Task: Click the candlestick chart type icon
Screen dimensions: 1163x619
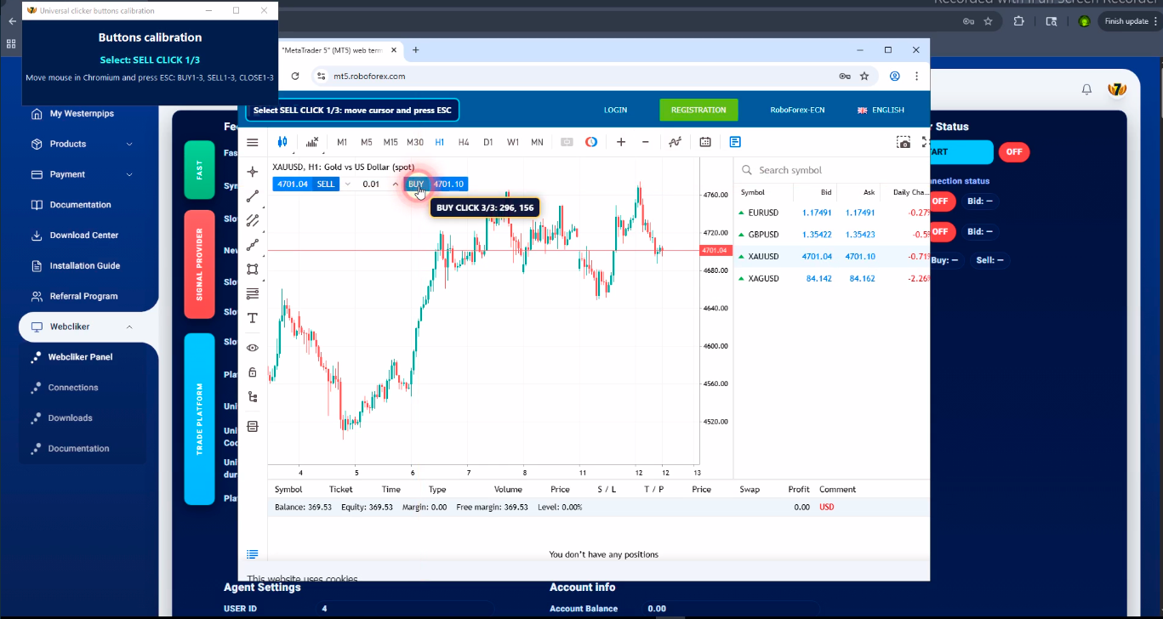Action: [282, 142]
